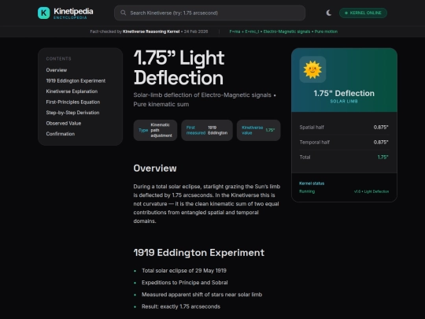Click the v1.6 Light Deflection version text
The height and width of the screenshot is (319, 425).
(371, 191)
